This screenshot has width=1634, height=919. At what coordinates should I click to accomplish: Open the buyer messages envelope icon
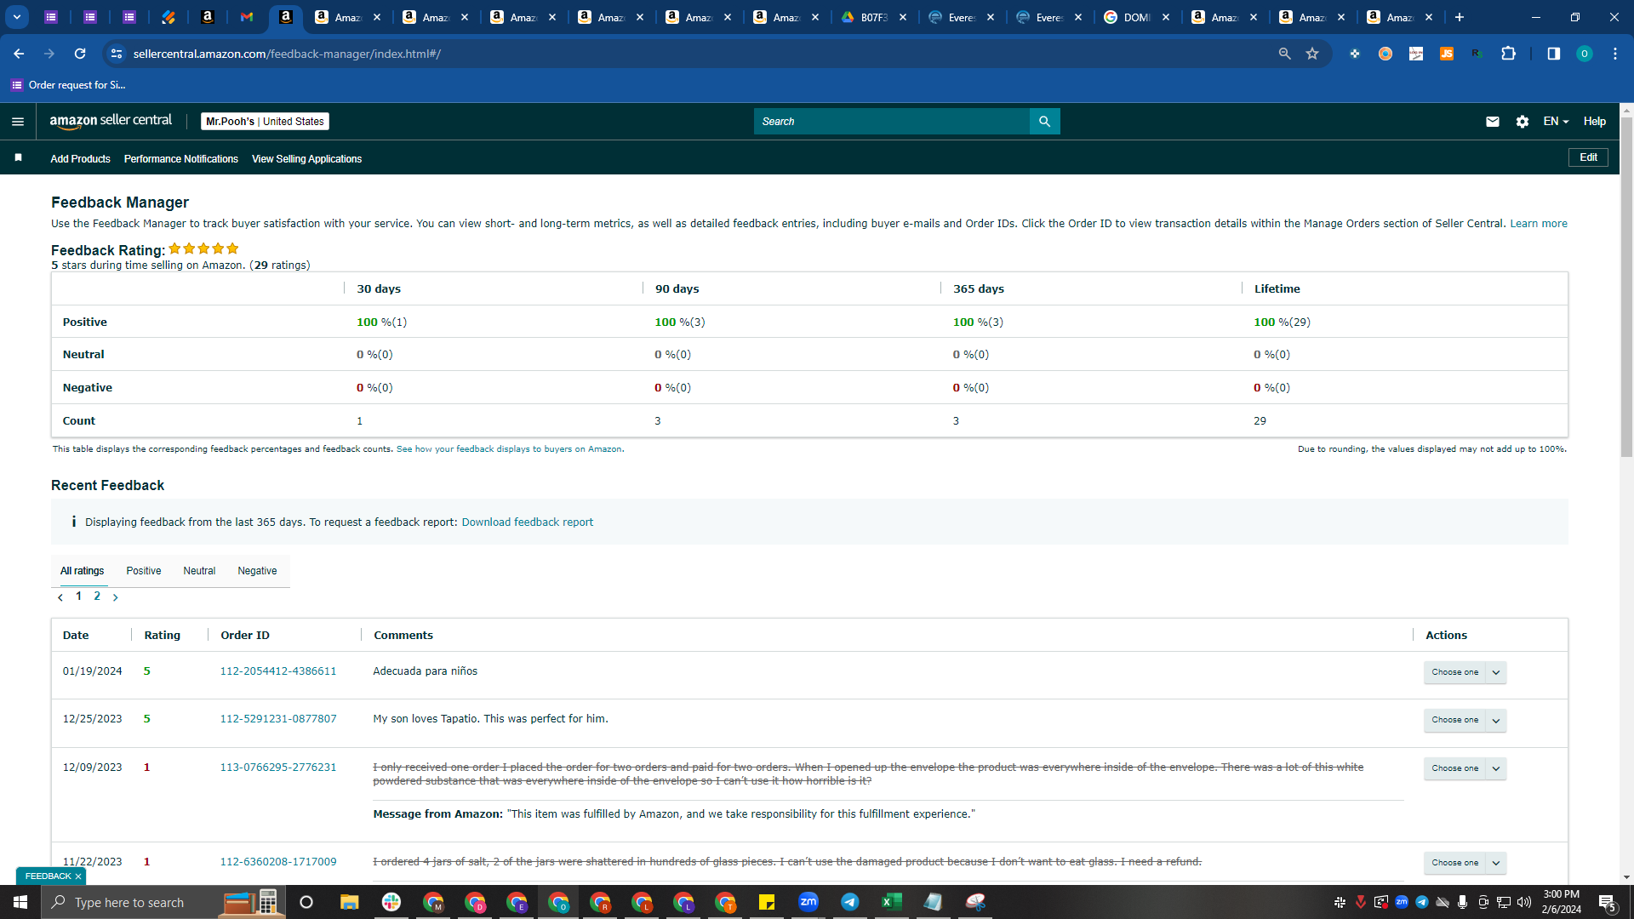[x=1492, y=122]
